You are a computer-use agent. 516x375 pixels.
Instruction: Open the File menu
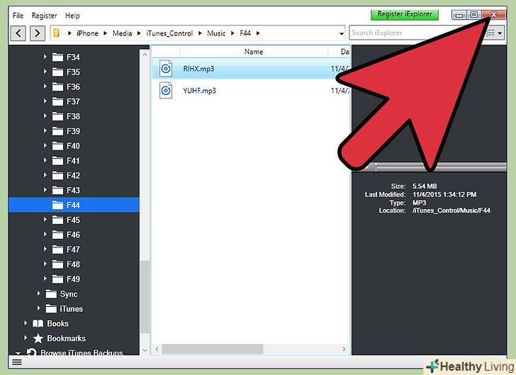18,16
